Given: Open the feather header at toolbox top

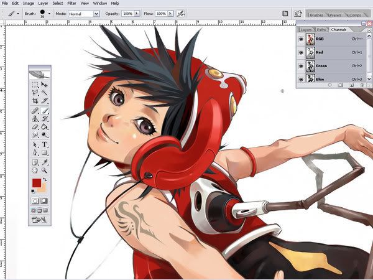Looking at the screenshot, I should 40,74.
